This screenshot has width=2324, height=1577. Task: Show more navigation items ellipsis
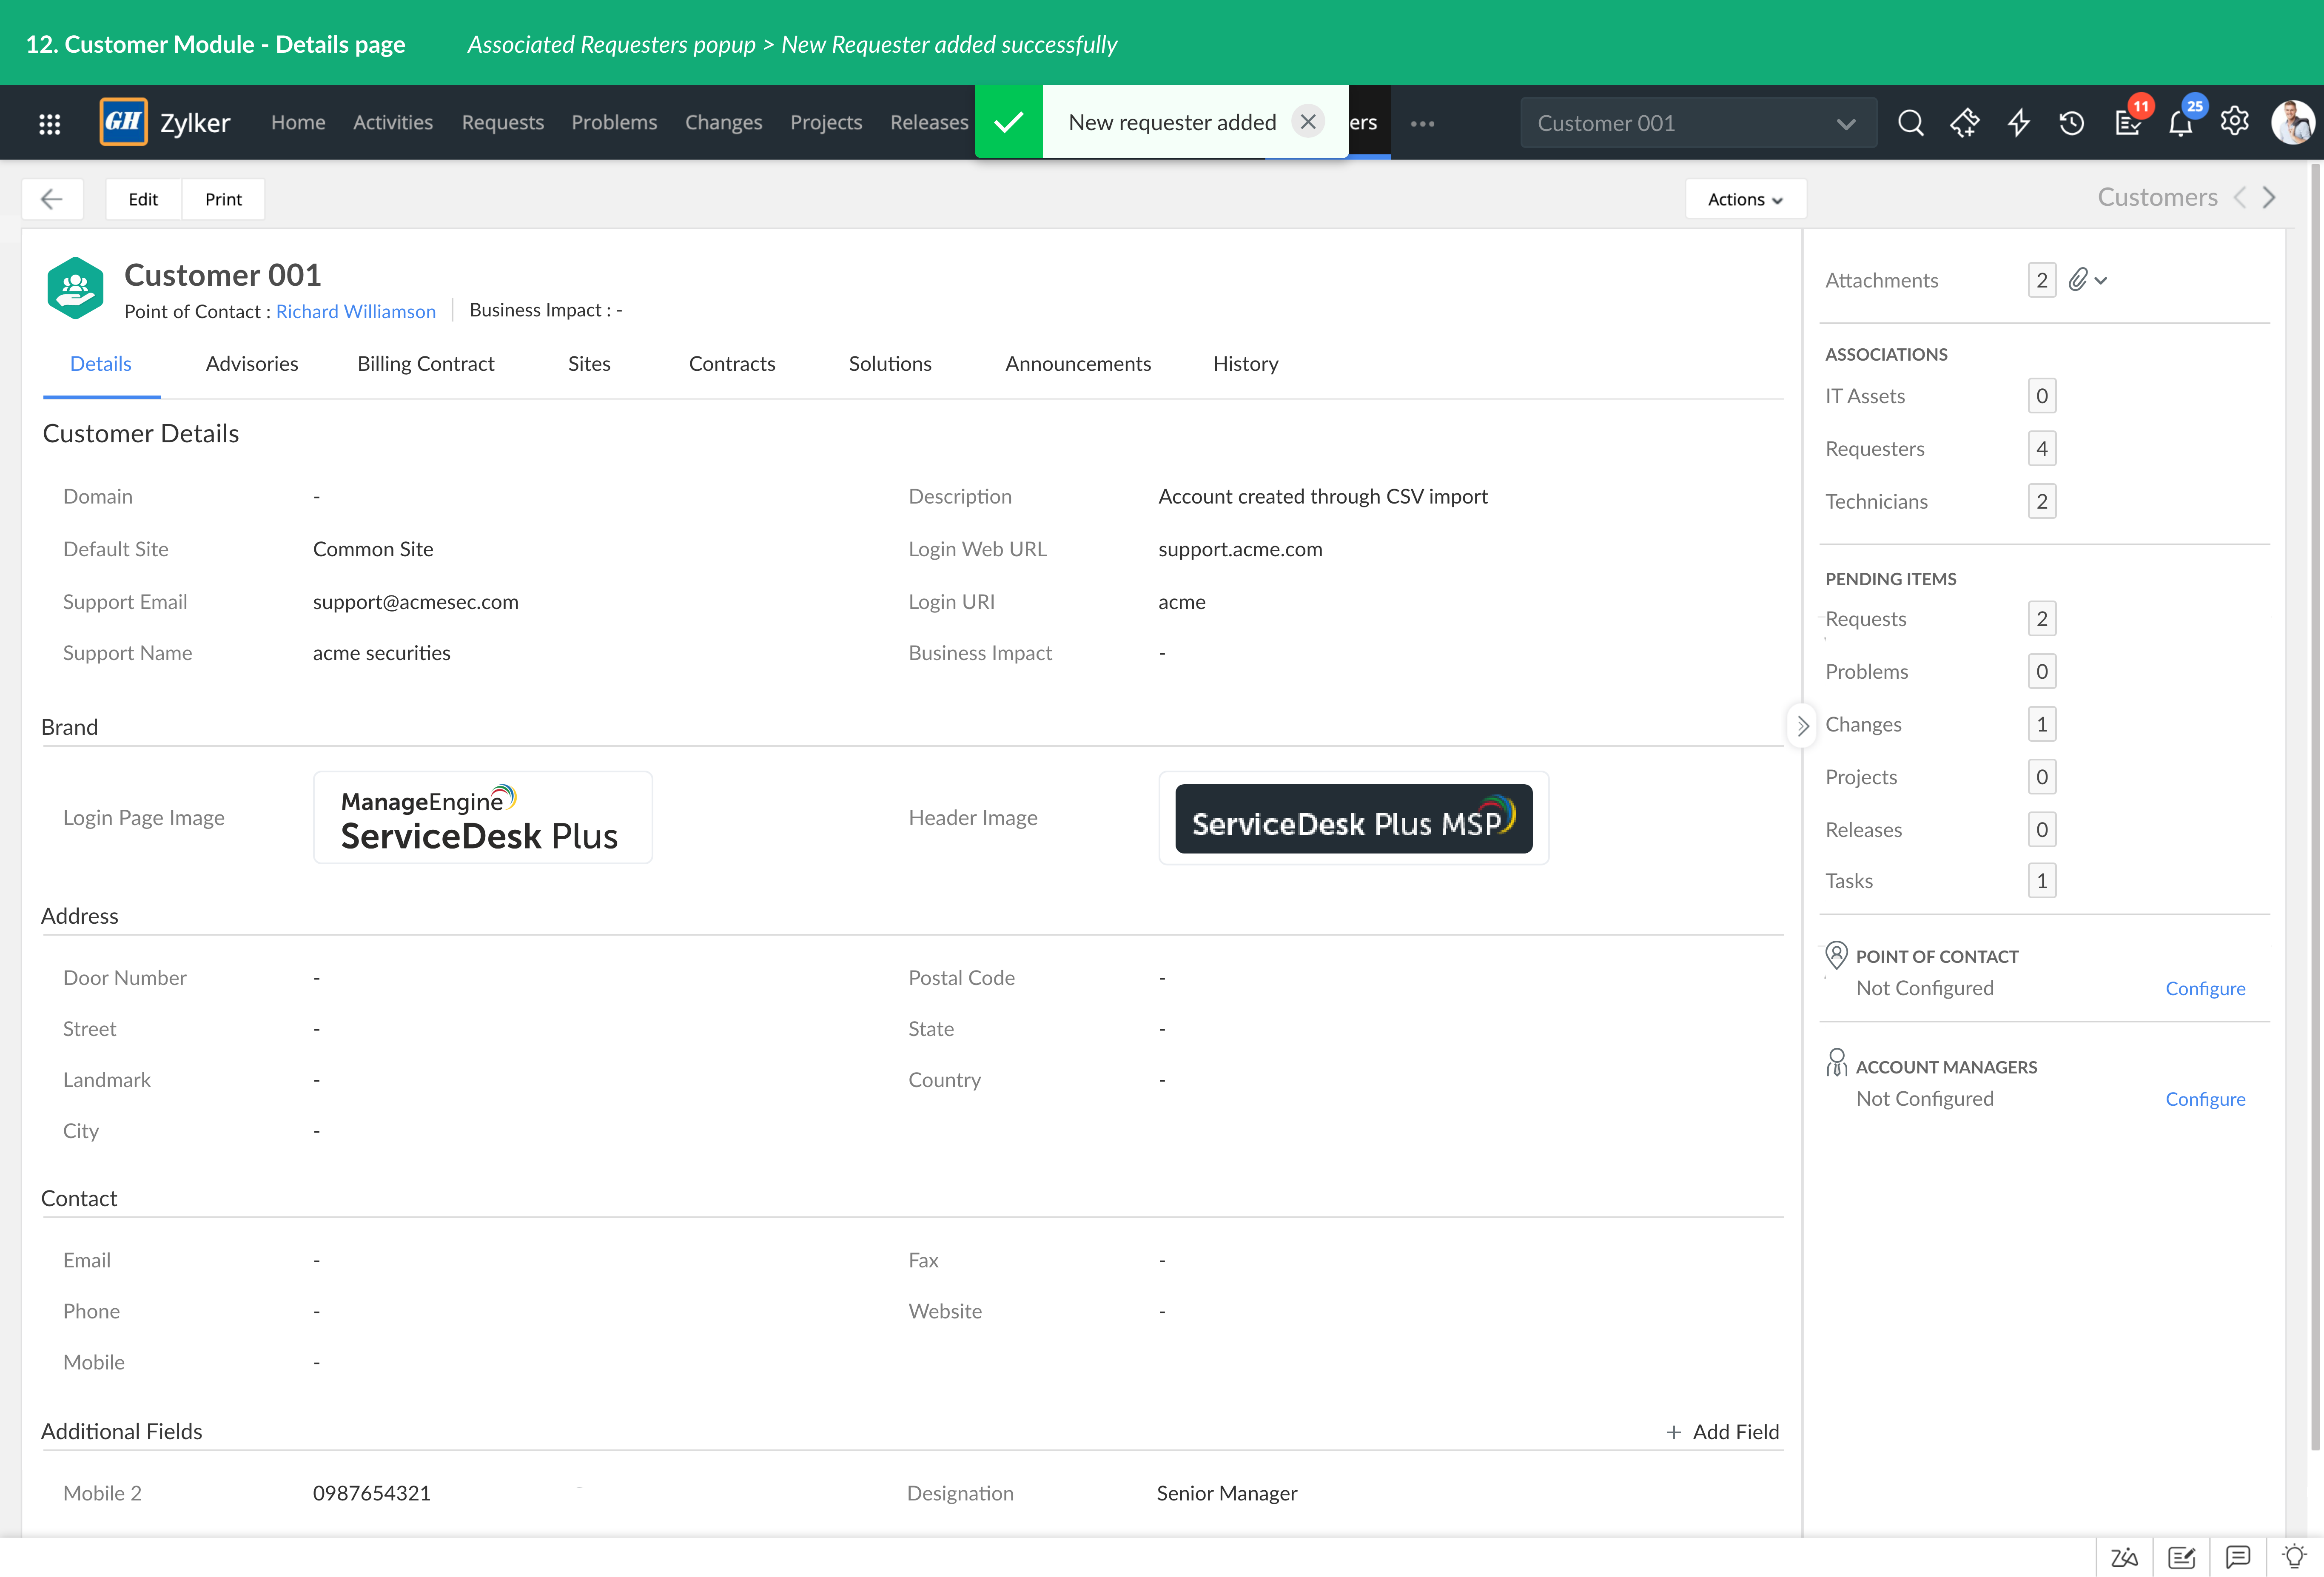tap(1422, 124)
